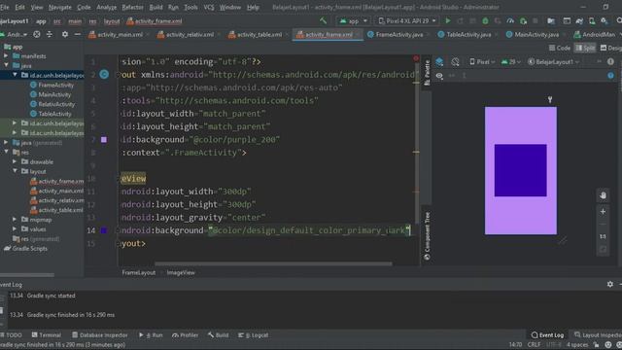Screen dimensions: 622x350
Task: Switch to FrameActivity.java tab
Action: pyautogui.click(x=398, y=35)
